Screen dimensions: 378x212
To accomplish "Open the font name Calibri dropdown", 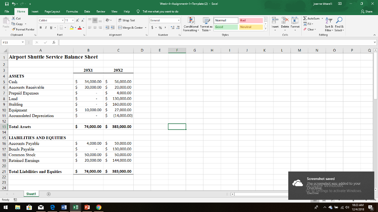I will pyautogui.click(x=63, y=21).
